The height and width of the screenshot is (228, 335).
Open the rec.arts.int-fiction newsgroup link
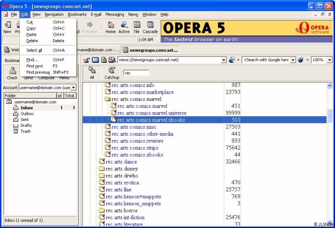[x=125, y=217]
